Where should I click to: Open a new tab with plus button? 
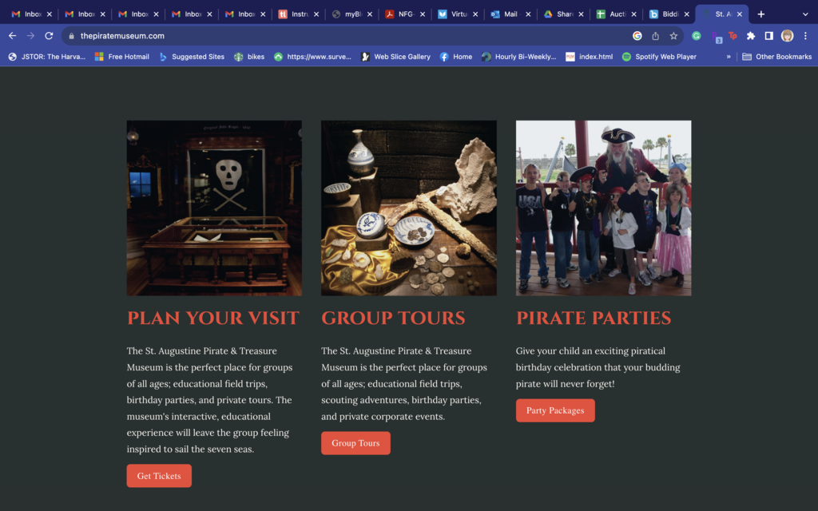[761, 14]
